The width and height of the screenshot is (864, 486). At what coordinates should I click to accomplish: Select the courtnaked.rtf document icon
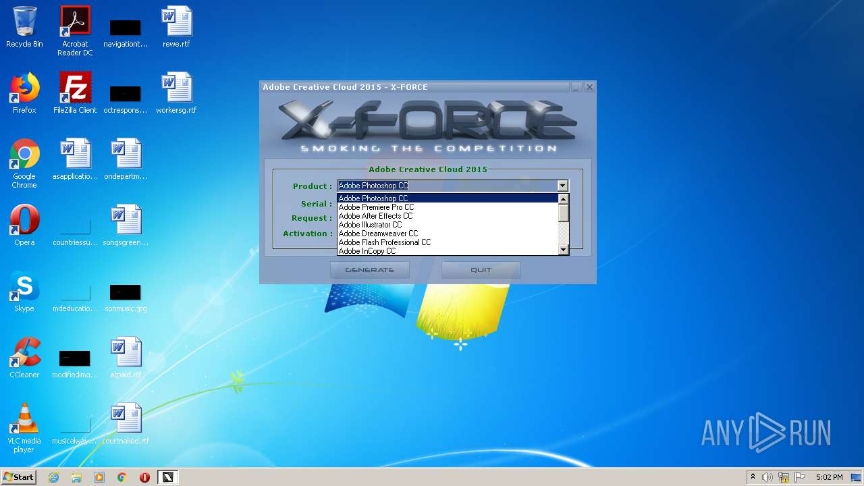coord(126,425)
